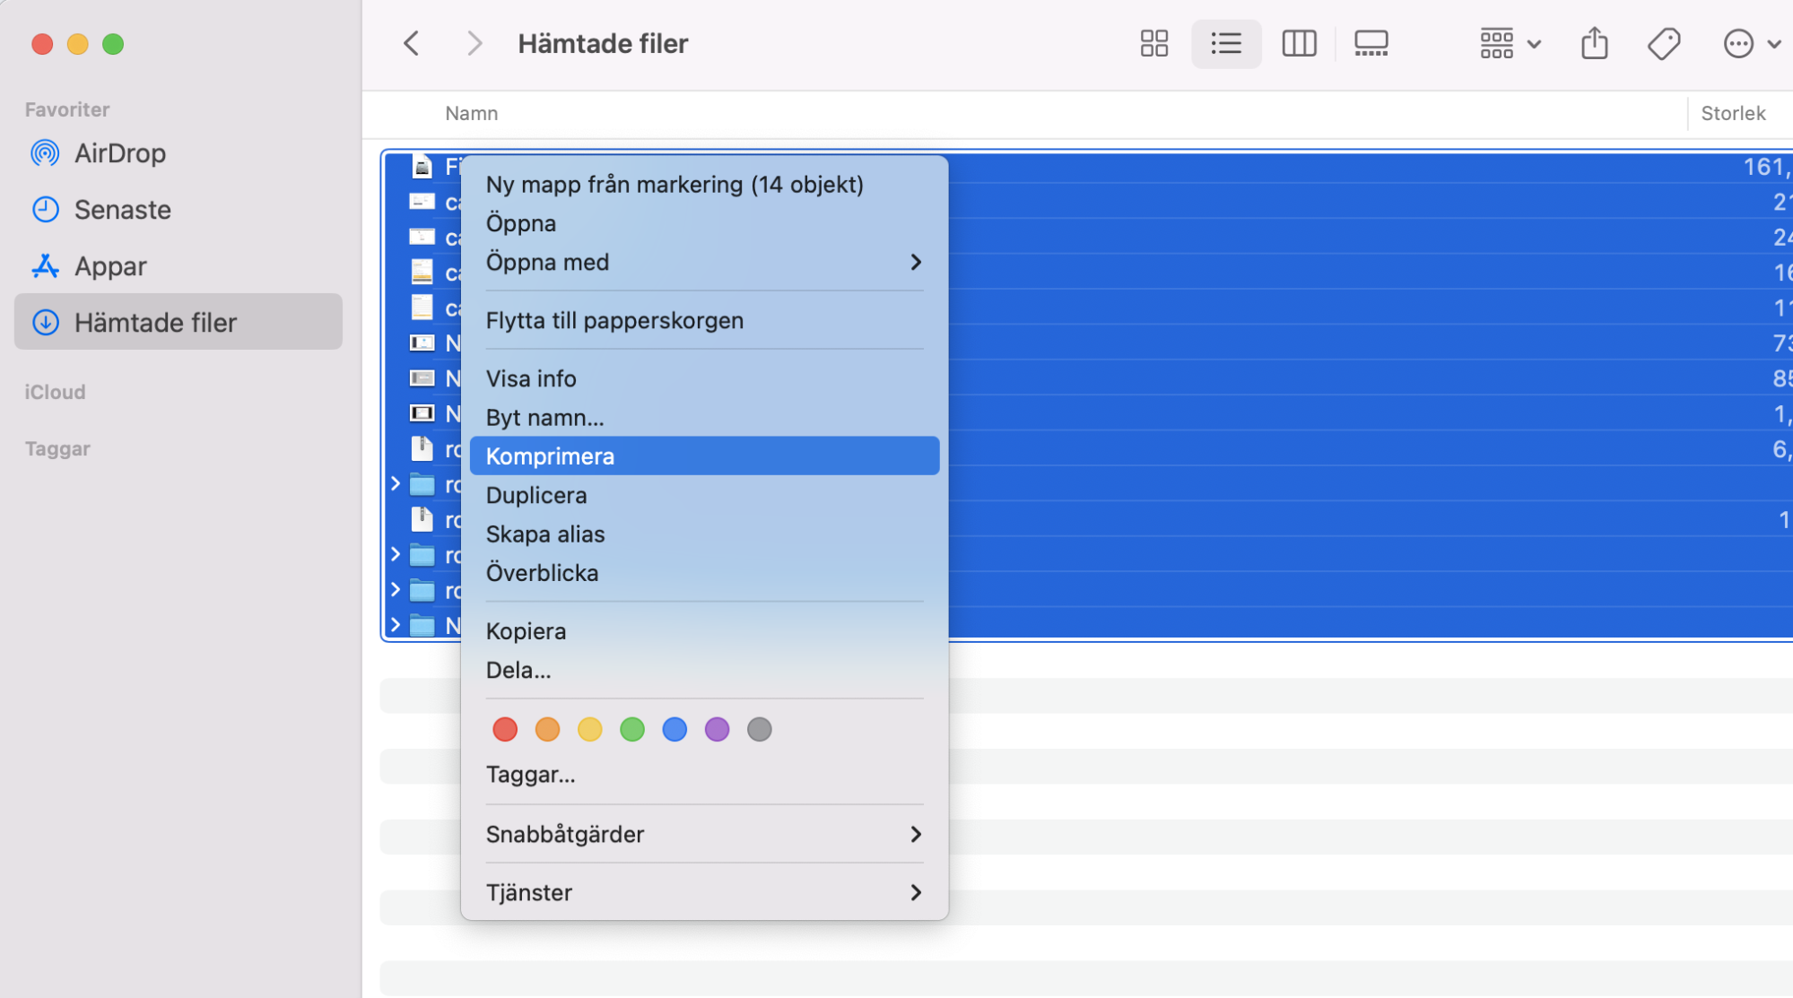Click the Share toolbar icon
The image size is (1793, 998).
(x=1594, y=43)
